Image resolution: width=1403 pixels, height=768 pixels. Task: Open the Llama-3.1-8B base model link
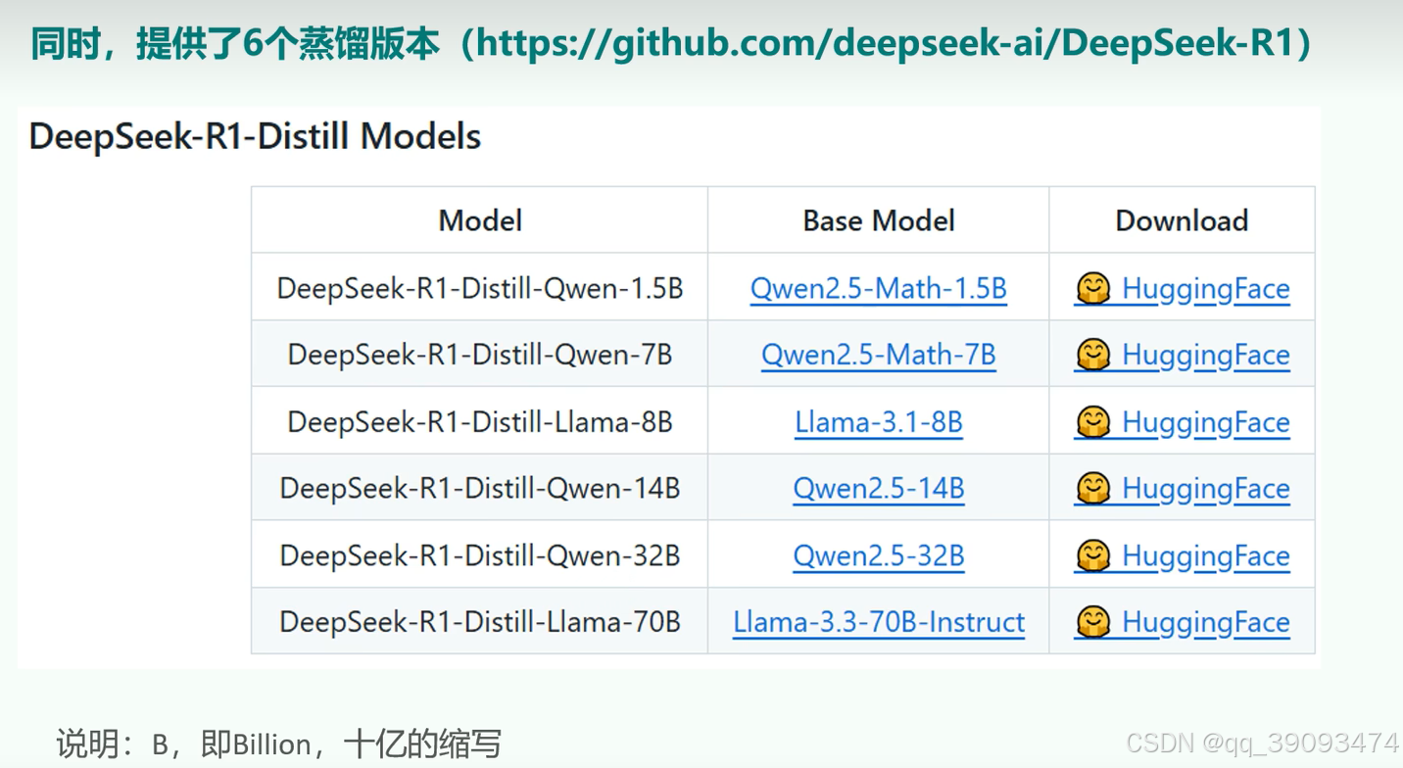point(879,422)
